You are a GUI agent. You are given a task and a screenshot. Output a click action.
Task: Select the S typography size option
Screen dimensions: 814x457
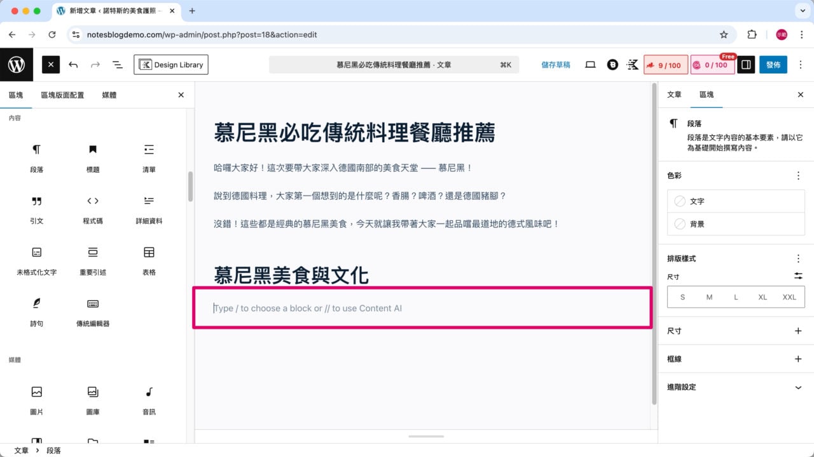(682, 296)
